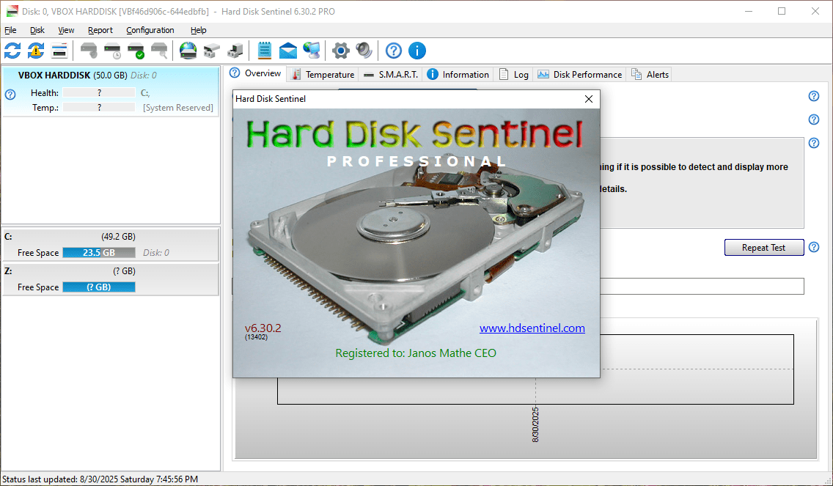Open the View menu
Screen dimensions: 833x486
66,30
